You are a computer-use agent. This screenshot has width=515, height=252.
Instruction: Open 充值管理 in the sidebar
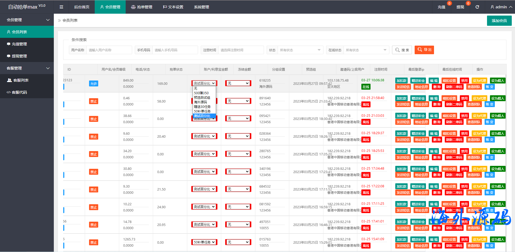(19, 44)
